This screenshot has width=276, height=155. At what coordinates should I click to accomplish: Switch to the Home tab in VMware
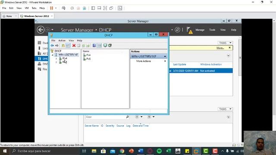pos(9,16)
